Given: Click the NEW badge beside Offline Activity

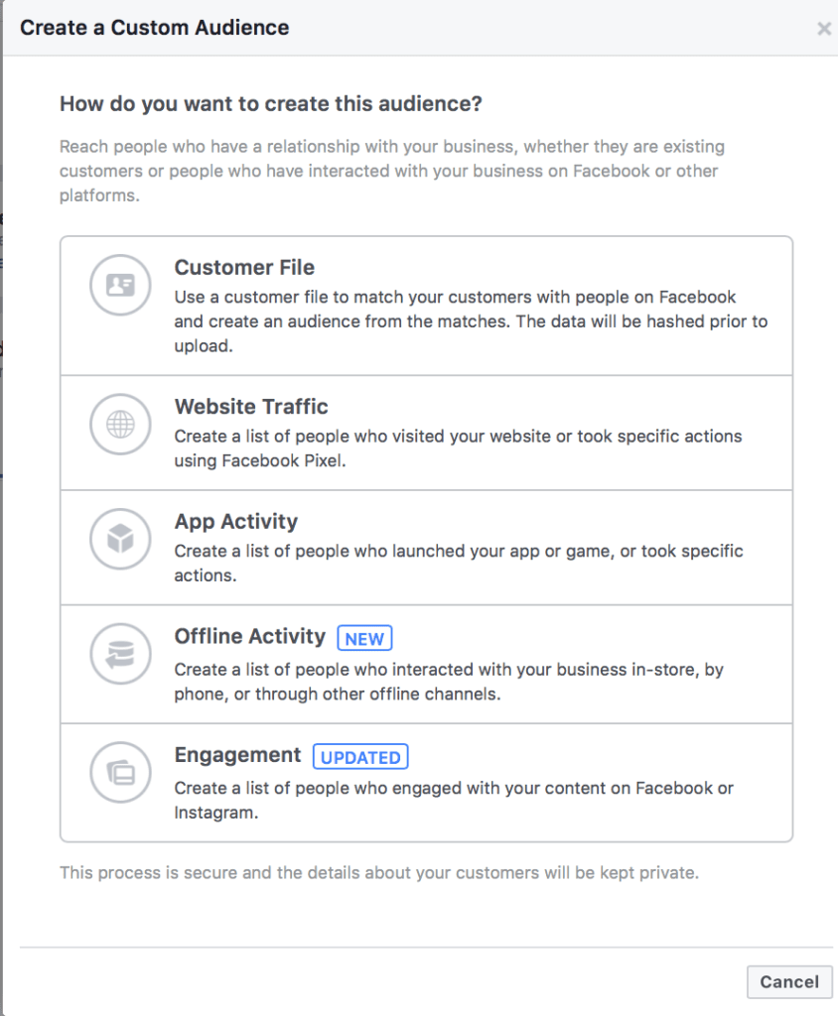Looking at the screenshot, I should 364,639.
